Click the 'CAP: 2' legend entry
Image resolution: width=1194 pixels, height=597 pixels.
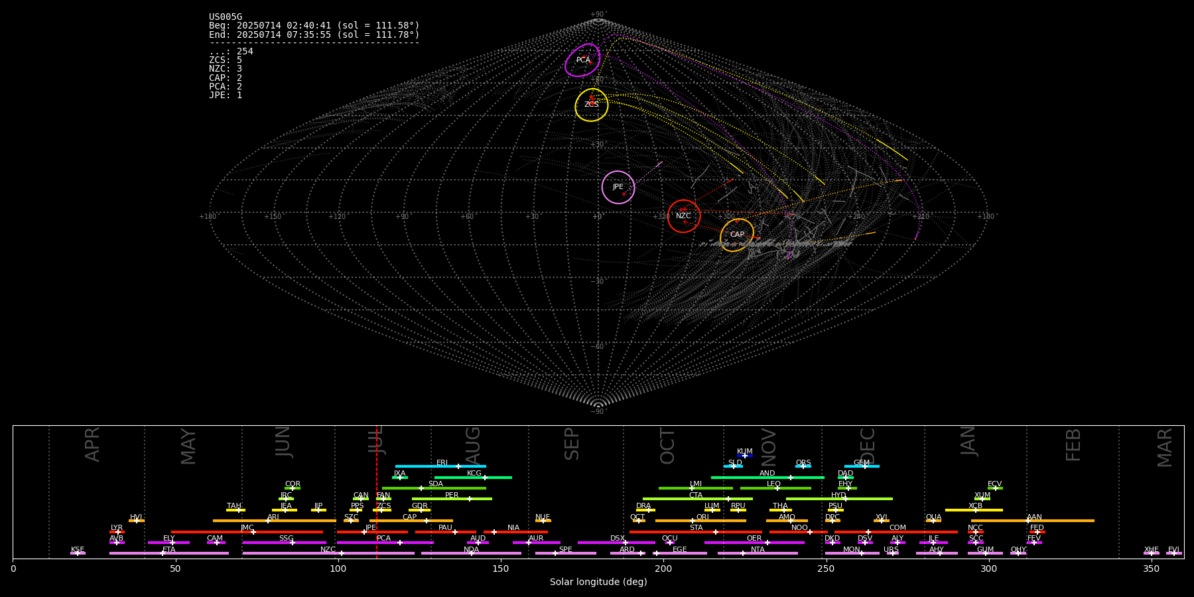226,78
